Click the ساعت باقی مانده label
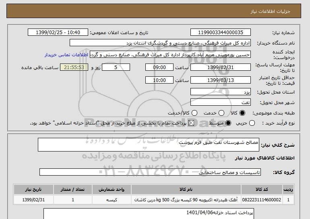The height and width of the screenshot is (219, 310). (40, 68)
